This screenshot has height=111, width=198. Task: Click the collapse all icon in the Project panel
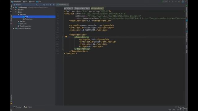(x=47, y=5)
